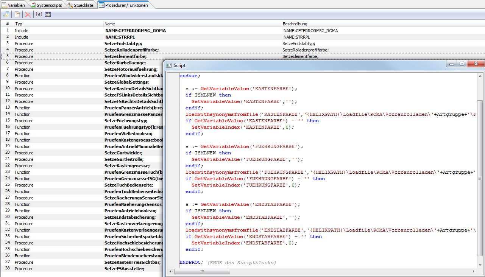Select the SetzeGlobalSettings; row
This screenshot has width=485, height=277.
(126, 82)
